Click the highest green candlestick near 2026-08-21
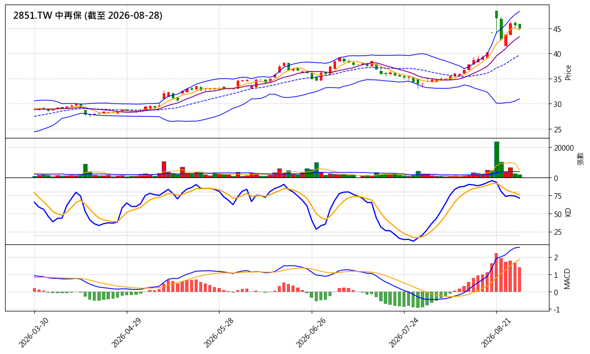Image resolution: width=590 pixels, height=354 pixels. [497, 14]
